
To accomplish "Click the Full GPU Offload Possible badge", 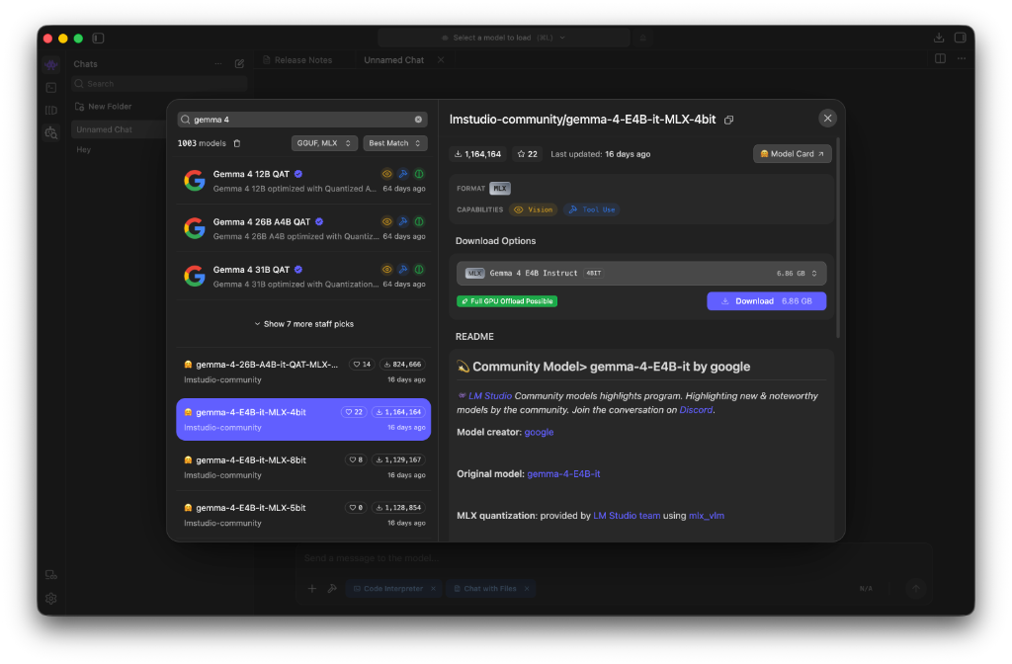I will (507, 301).
